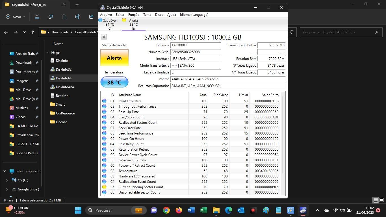Open the Idioma (Language) menu
Viewport: 386px width, 217px height.
click(x=194, y=15)
